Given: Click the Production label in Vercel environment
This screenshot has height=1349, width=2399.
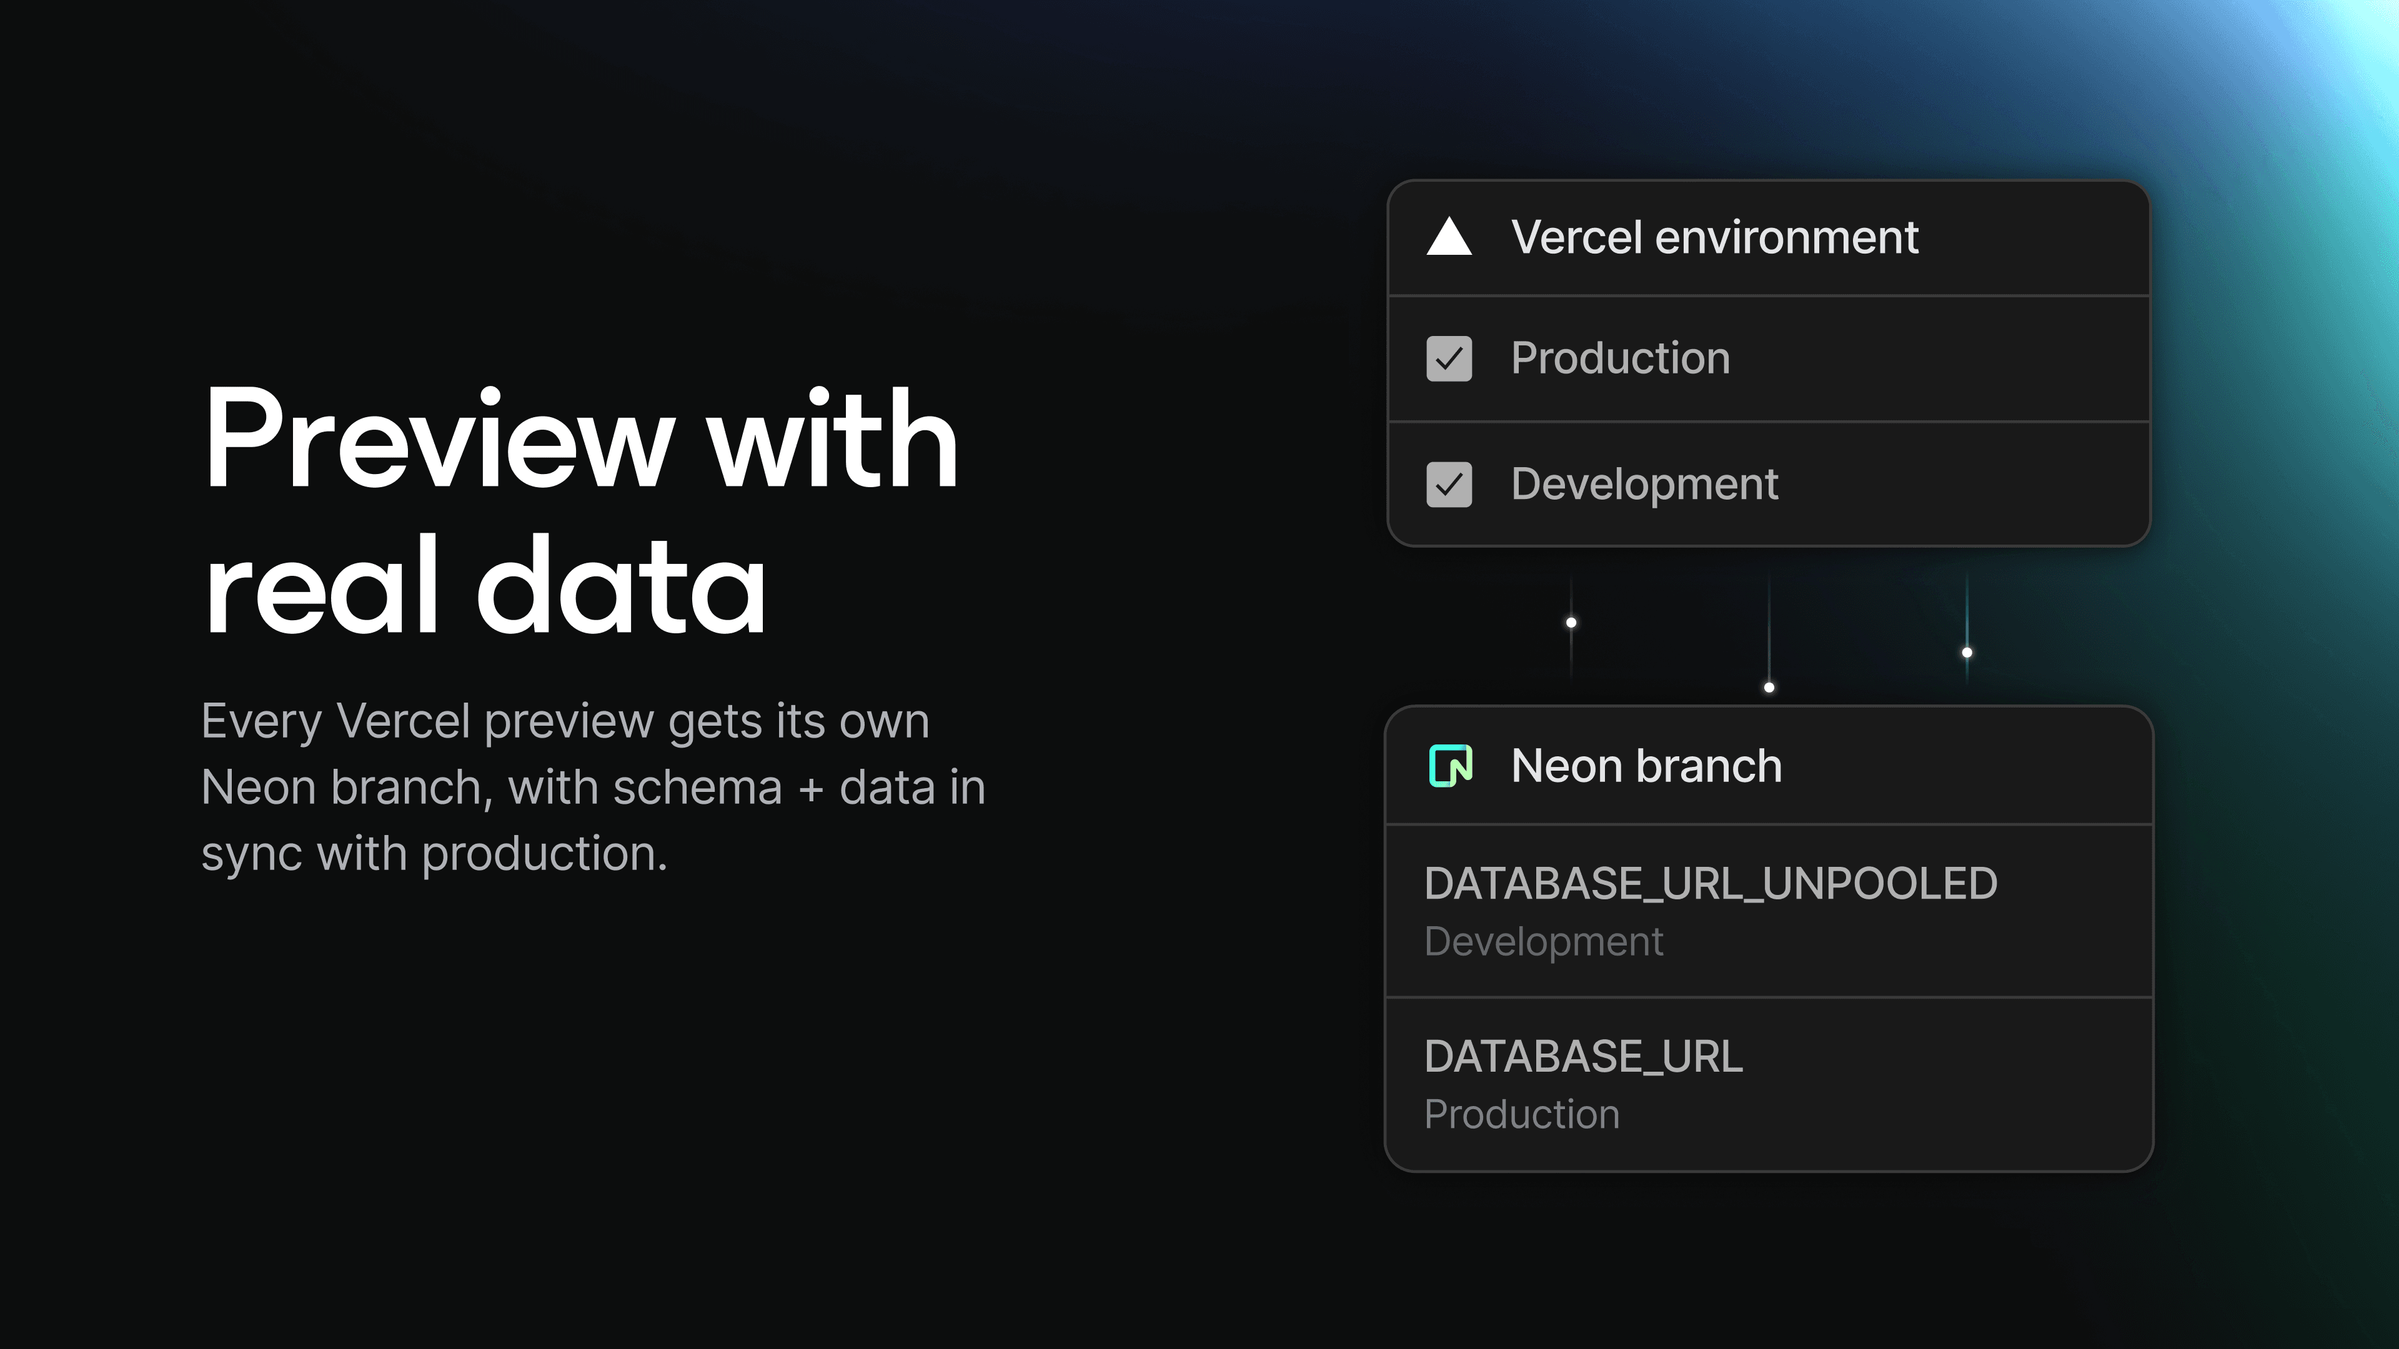Looking at the screenshot, I should coord(1619,358).
